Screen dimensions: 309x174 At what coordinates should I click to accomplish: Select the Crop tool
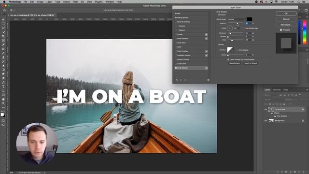[x=3, y=36]
